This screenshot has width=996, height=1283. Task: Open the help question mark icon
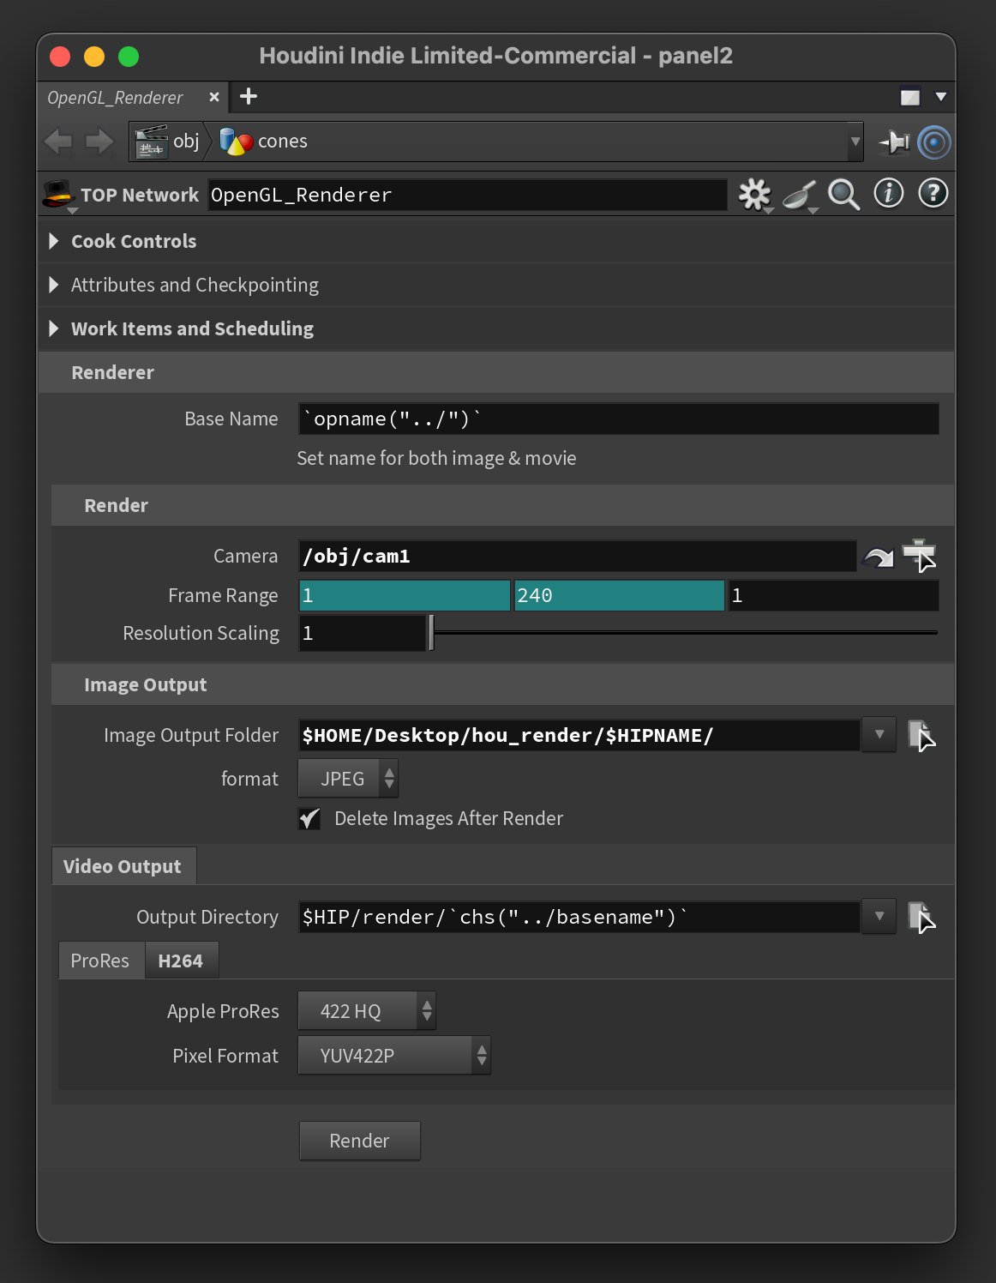(x=933, y=194)
